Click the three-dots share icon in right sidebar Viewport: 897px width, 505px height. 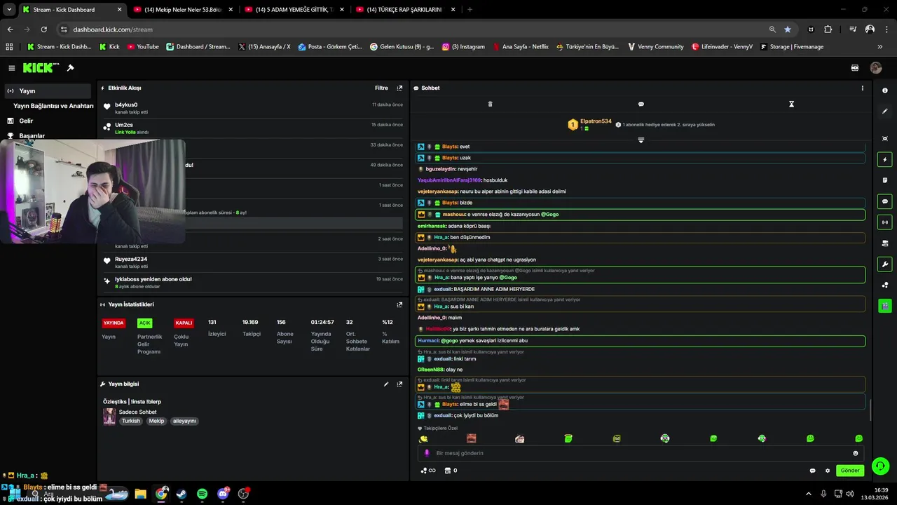click(885, 285)
